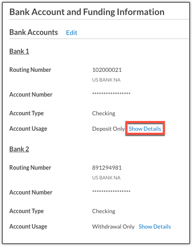This screenshot has width=192, height=246.
Task: Click Bank 2 masked account number
Action: [111, 192]
